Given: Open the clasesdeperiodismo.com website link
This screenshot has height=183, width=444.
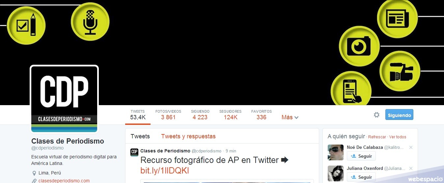Looking at the screenshot, I should tap(64, 181).
